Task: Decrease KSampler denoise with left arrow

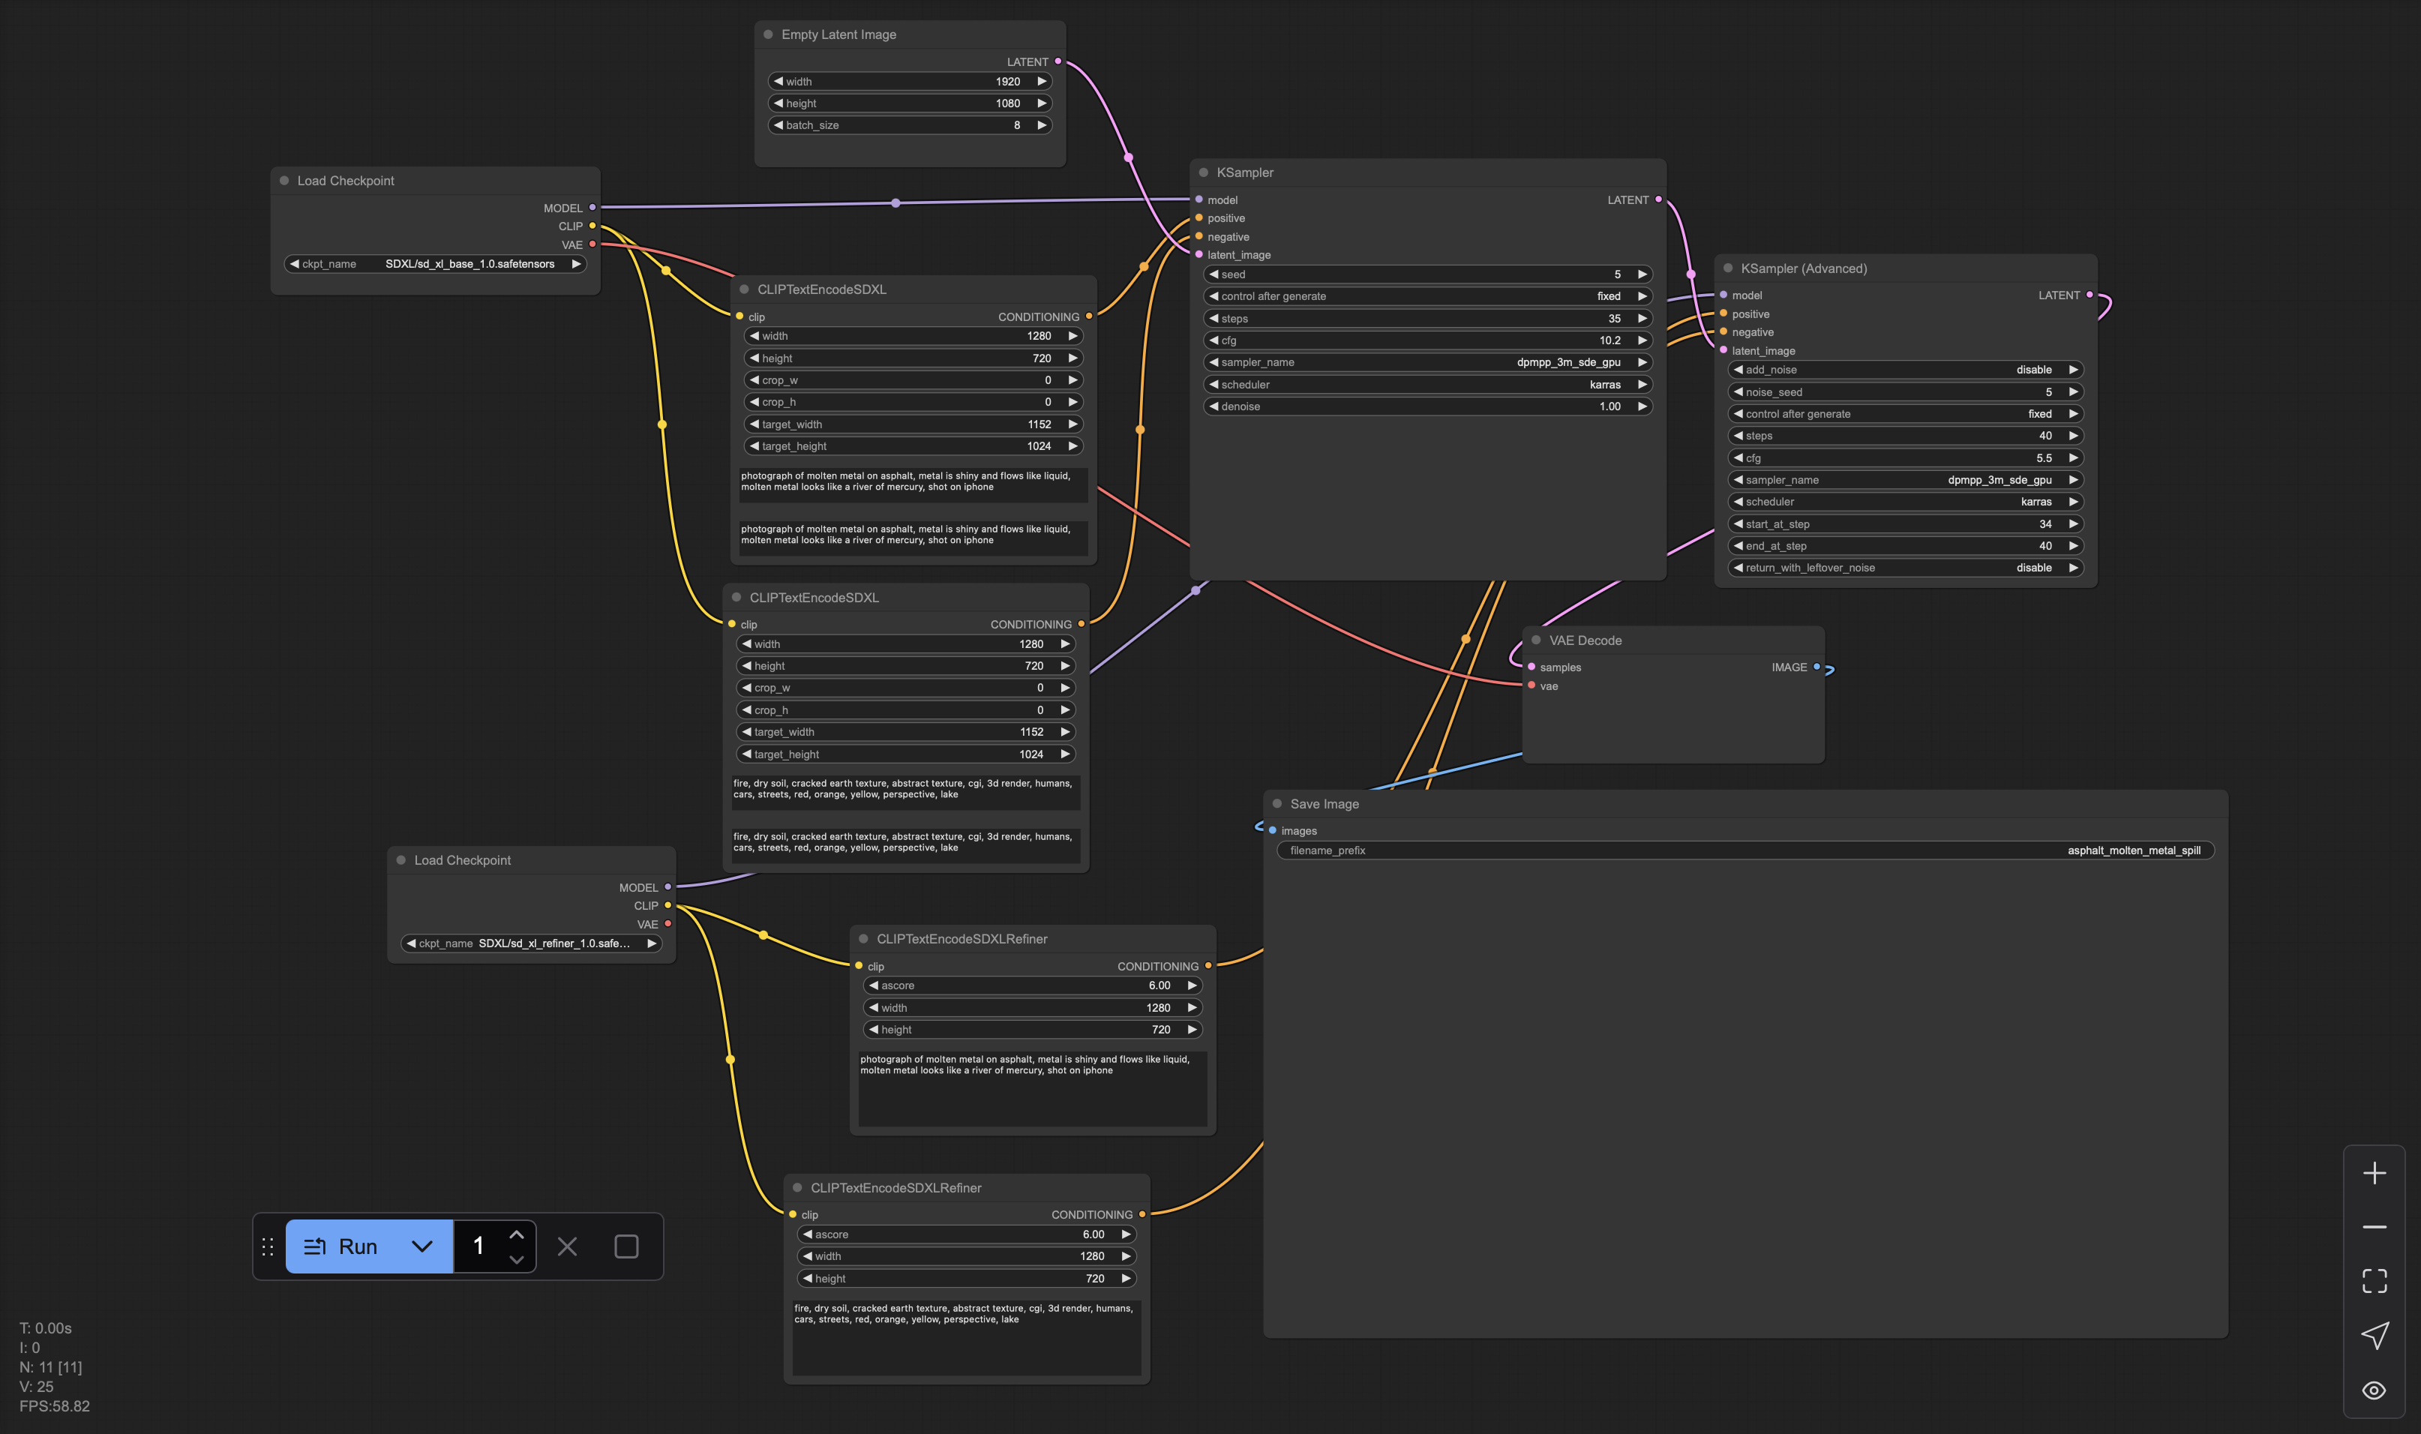Action: coord(1213,406)
